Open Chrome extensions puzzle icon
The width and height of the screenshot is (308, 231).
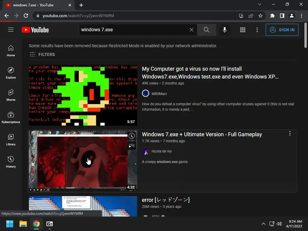[x=272, y=16]
